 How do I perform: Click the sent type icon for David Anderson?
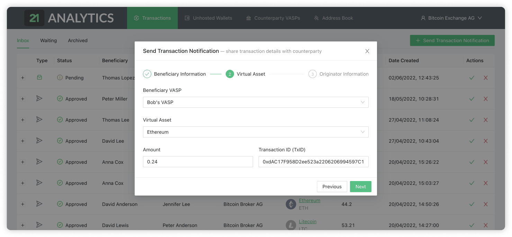click(39, 204)
